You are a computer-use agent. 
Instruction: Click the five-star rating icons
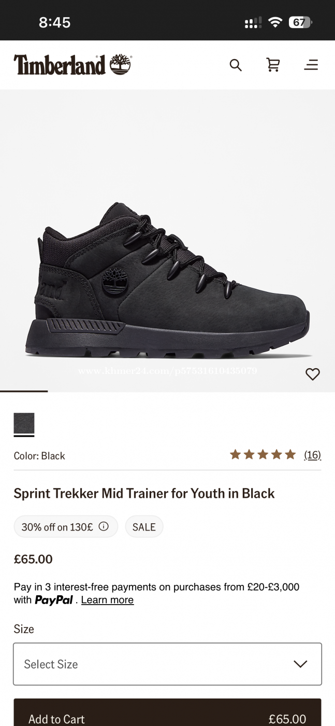[x=263, y=455]
